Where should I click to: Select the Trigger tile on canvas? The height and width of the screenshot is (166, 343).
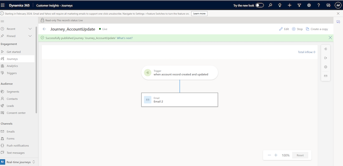tap(180, 72)
